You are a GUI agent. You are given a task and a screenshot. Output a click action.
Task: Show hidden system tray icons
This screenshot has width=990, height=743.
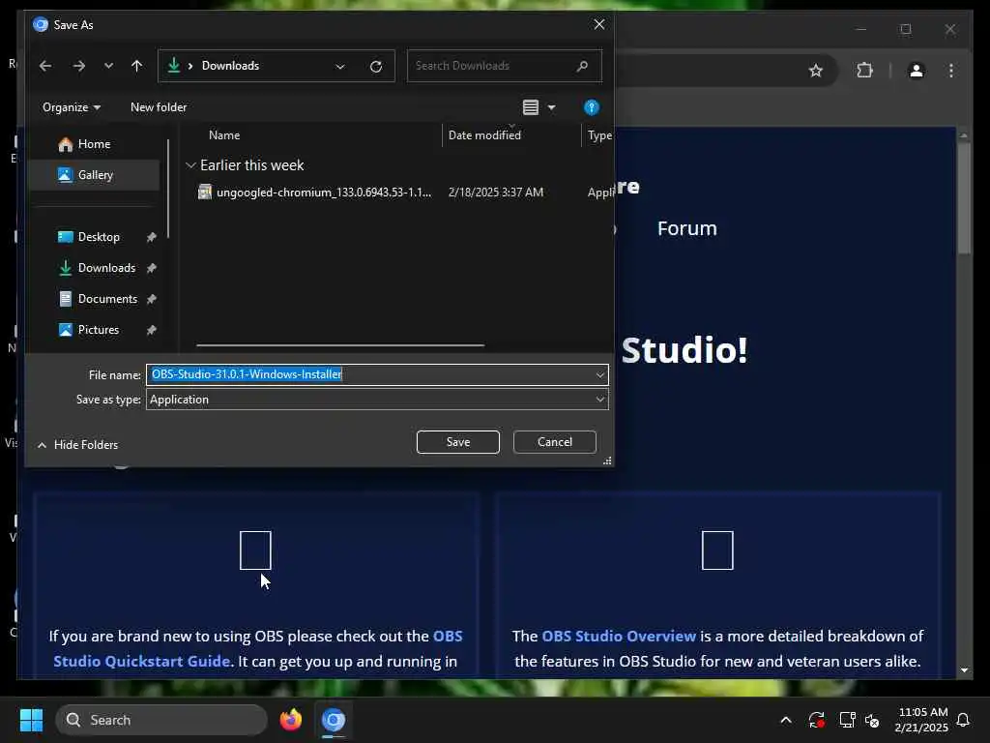[786, 720]
